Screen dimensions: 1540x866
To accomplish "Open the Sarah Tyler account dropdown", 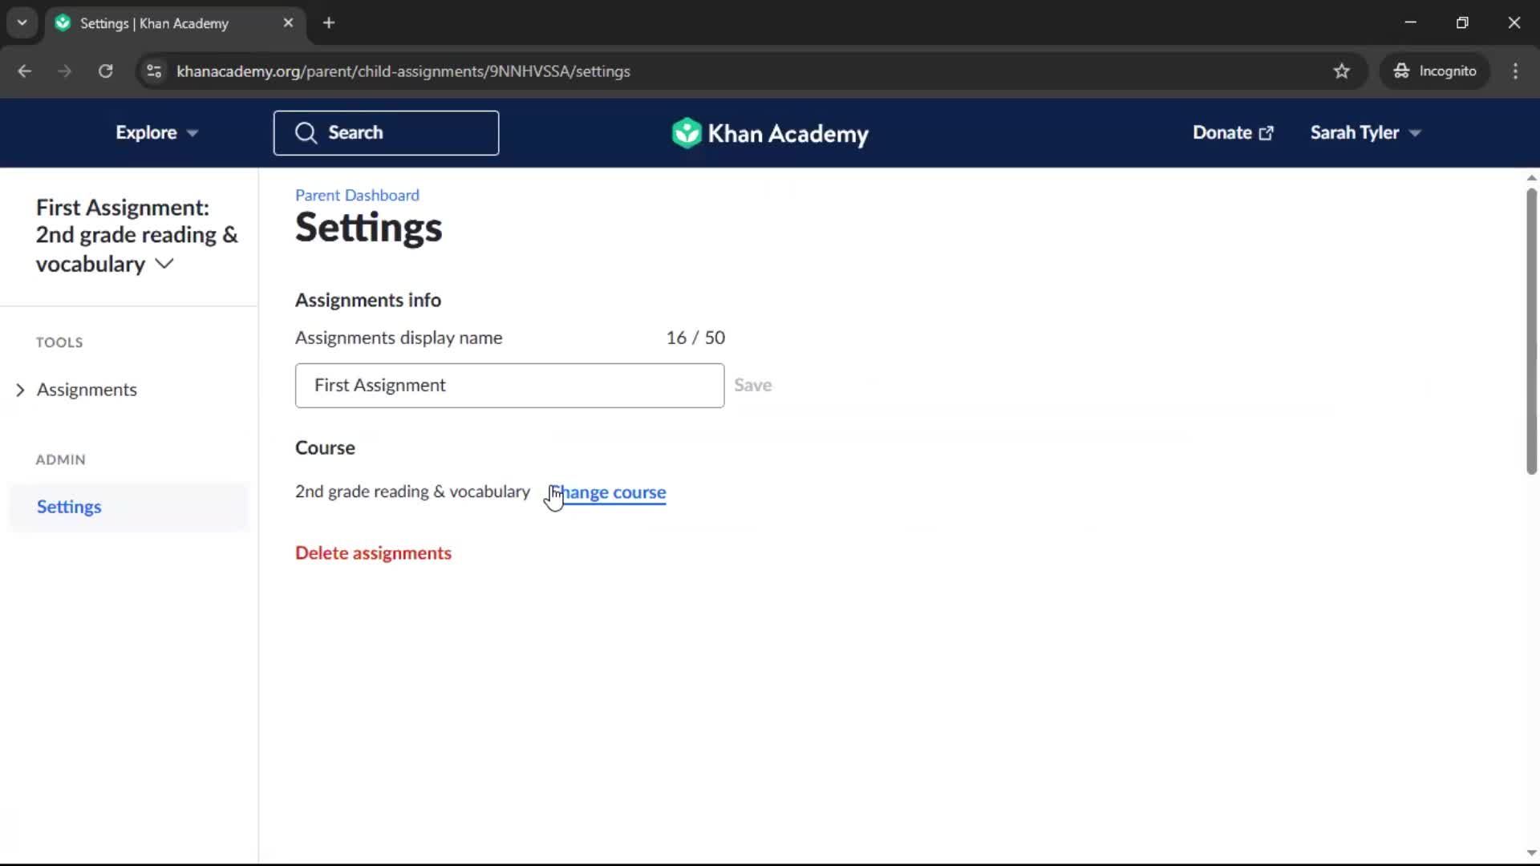I will point(1365,133).
